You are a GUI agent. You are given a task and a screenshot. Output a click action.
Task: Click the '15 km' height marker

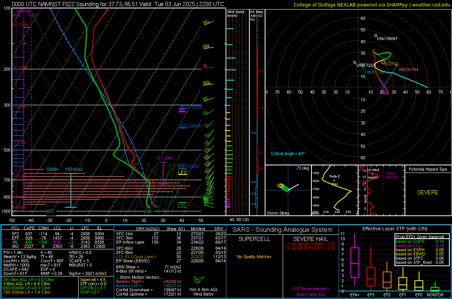click(x=23, y=24)
